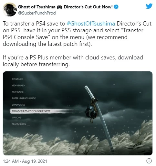Select Transfer PS4 Console Save

[x=31, y=111]
